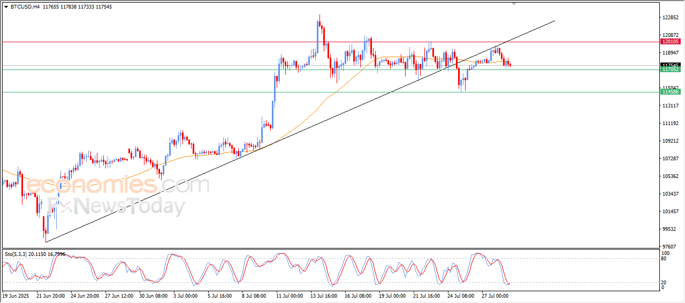The width and height of the screenshot is (685, 303).
Task: Click the 21 Jul 16:00 time label
Action: tap(428, 296)
